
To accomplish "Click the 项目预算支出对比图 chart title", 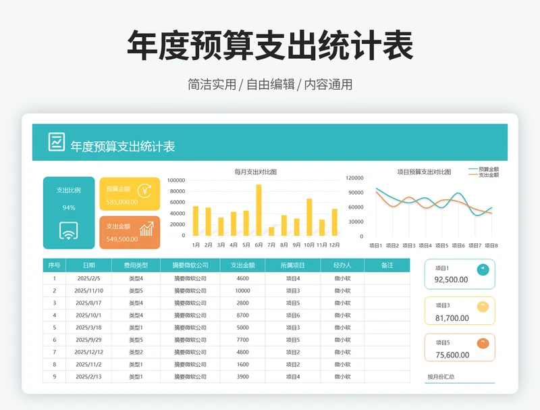I will [x=424, y=172].
